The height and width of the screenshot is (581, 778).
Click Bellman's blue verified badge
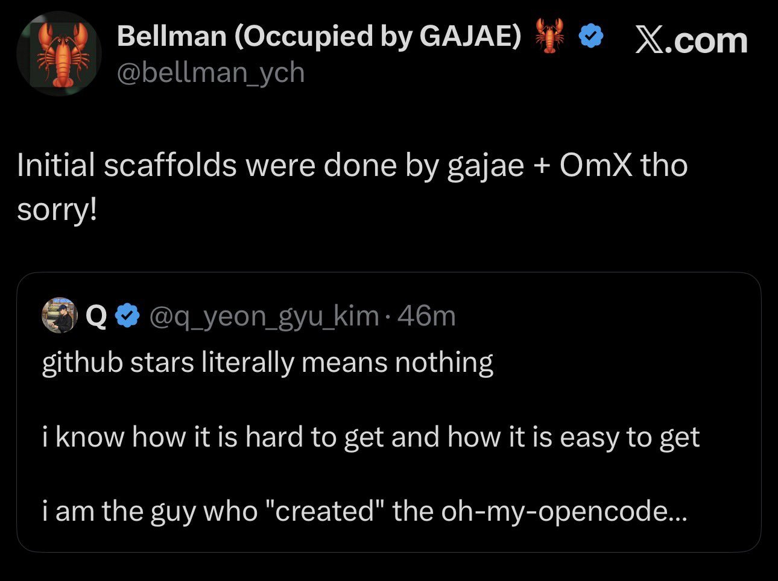click(591, 37)
